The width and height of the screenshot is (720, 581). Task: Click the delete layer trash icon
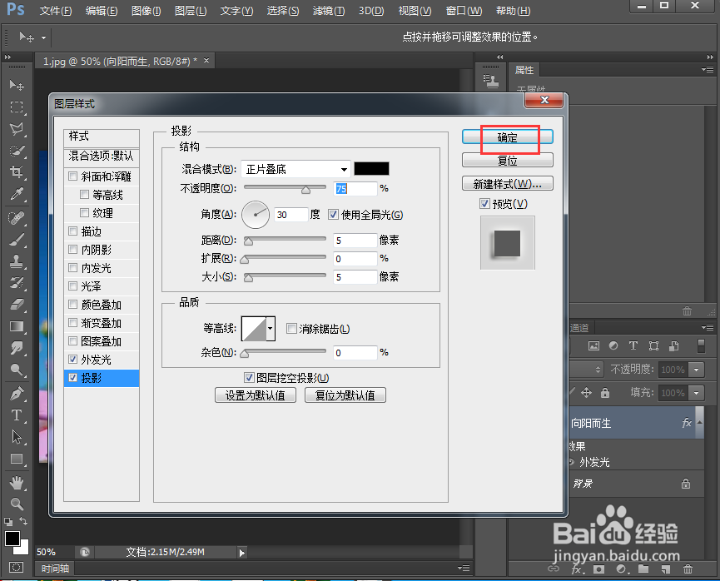click(688, 569)
